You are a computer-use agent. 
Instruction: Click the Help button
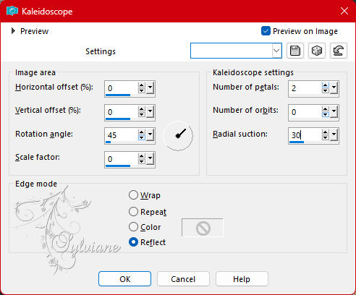(x=242, y=279)
